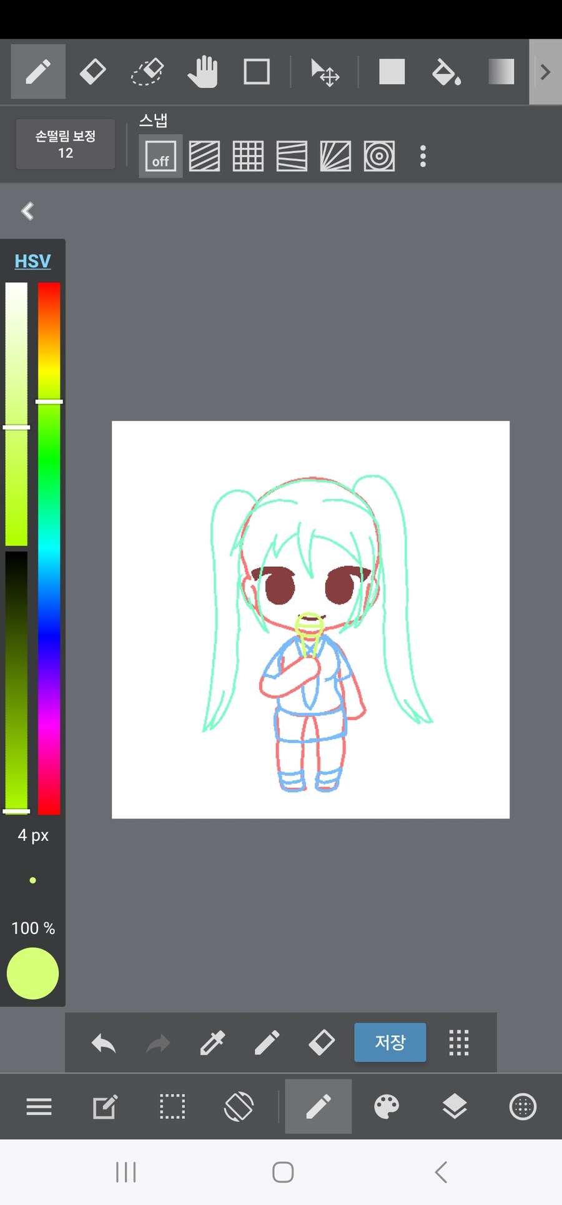The width and height of the screenshot is (562, 1205).
Task: Select the Gradient tool
Action: [501, 71]
